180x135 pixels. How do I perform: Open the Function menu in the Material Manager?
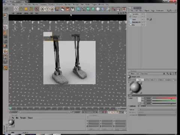tap(23, 118)
